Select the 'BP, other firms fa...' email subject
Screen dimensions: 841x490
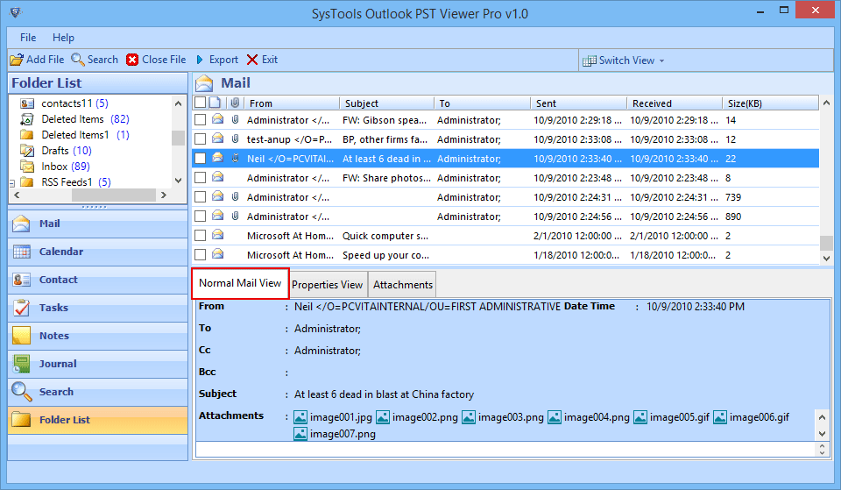click(x=385, y=139)
